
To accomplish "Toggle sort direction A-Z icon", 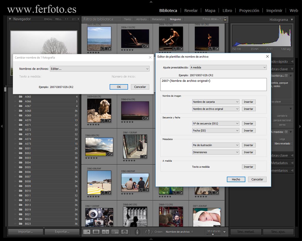I will 149,232.
